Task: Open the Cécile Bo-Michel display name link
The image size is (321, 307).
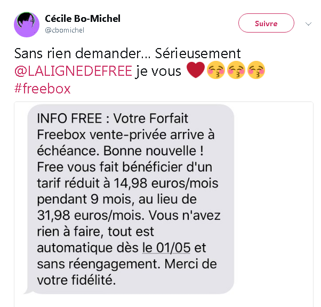Action: point(83,19)
